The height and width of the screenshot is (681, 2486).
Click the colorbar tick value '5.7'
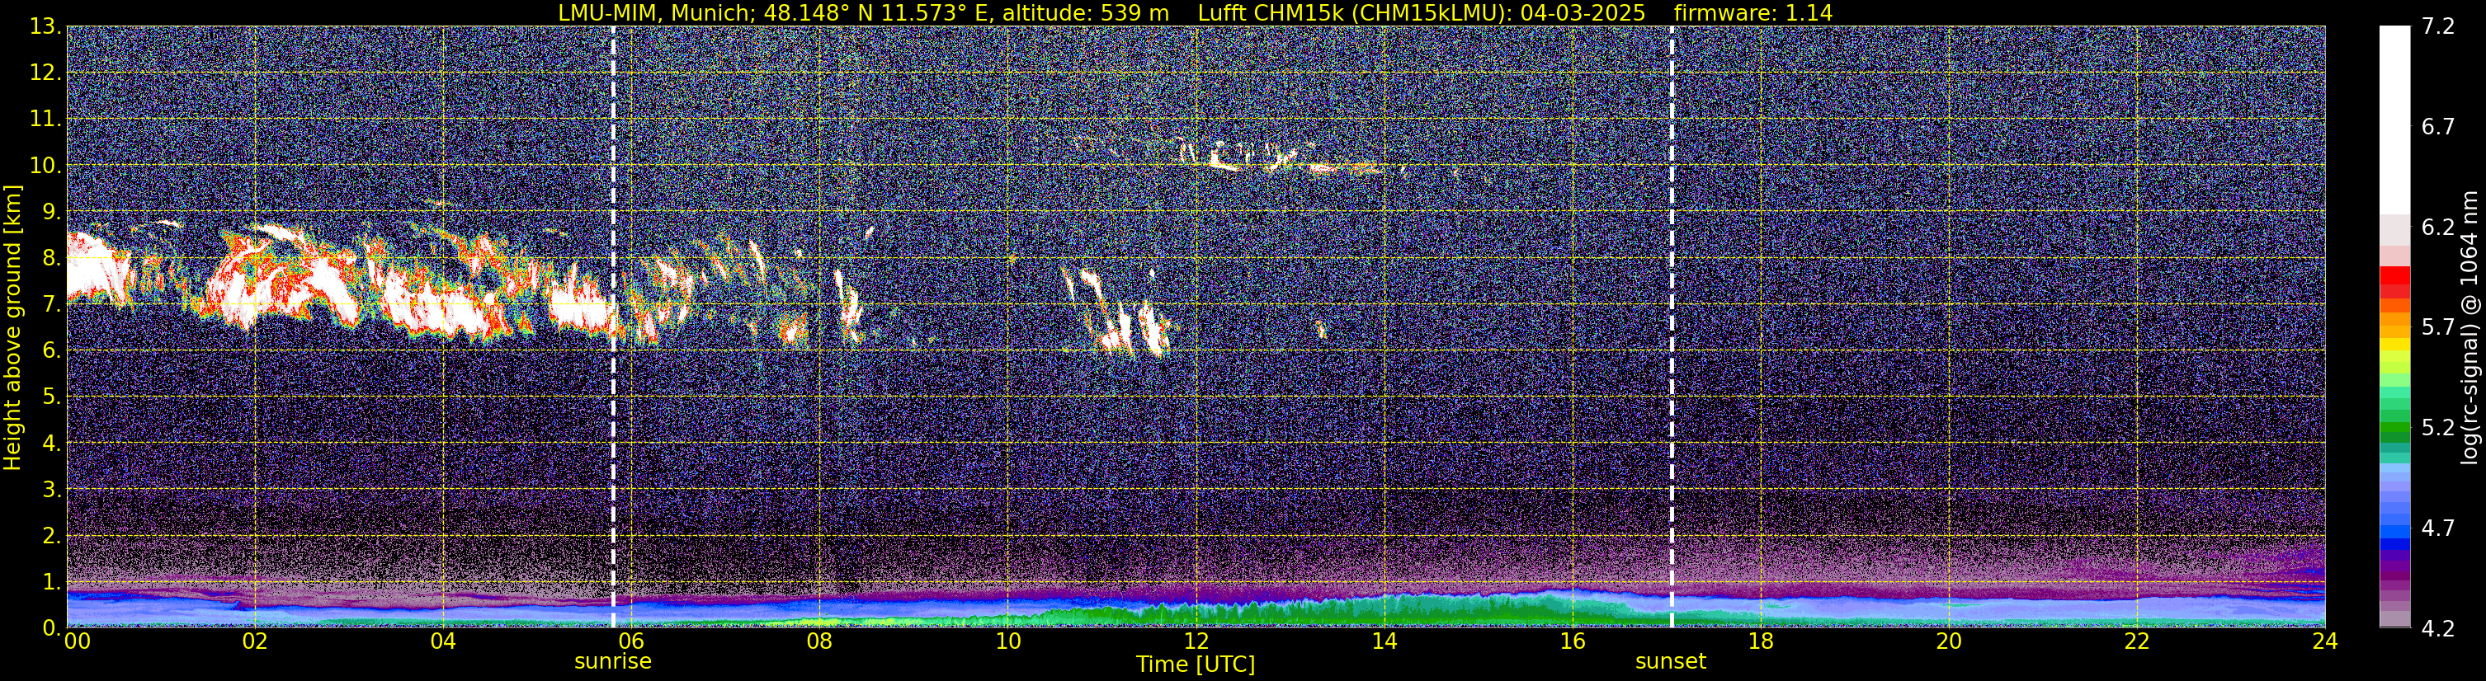tap(2438, 327)
